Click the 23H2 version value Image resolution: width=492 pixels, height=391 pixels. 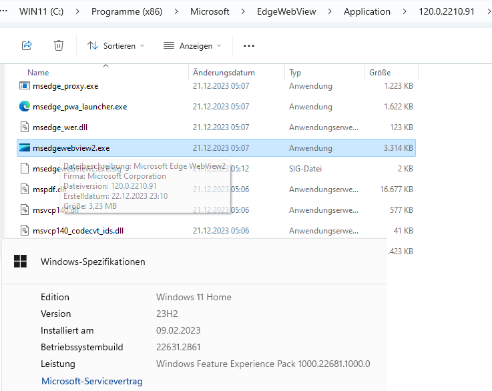coord(167,314)
